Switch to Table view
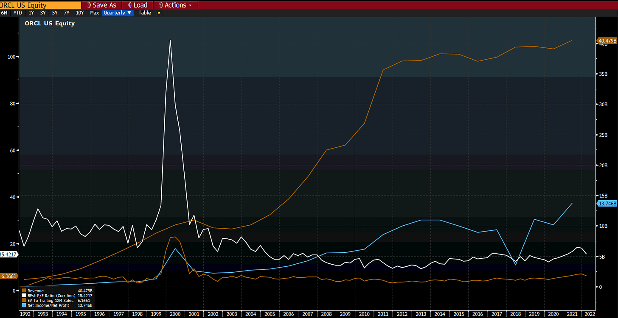 click(x=145, y=13)
